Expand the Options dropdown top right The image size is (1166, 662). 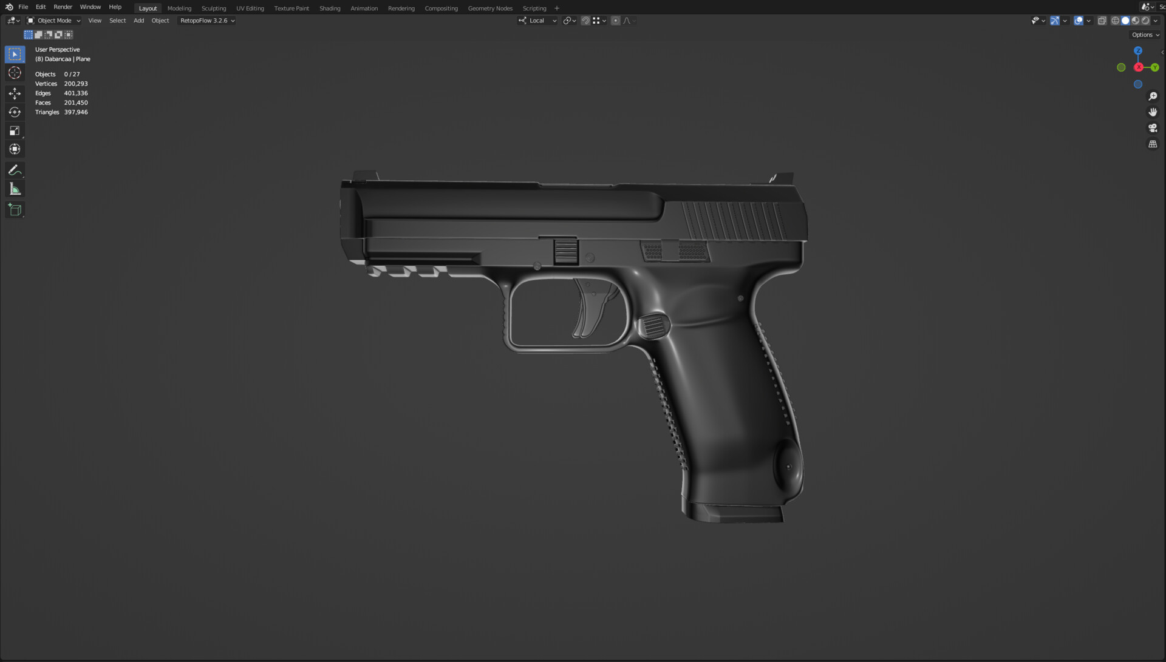(x=1144, y=35)
